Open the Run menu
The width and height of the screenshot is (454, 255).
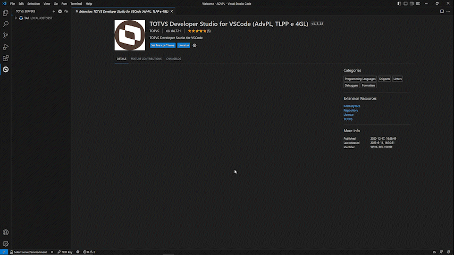64,4
